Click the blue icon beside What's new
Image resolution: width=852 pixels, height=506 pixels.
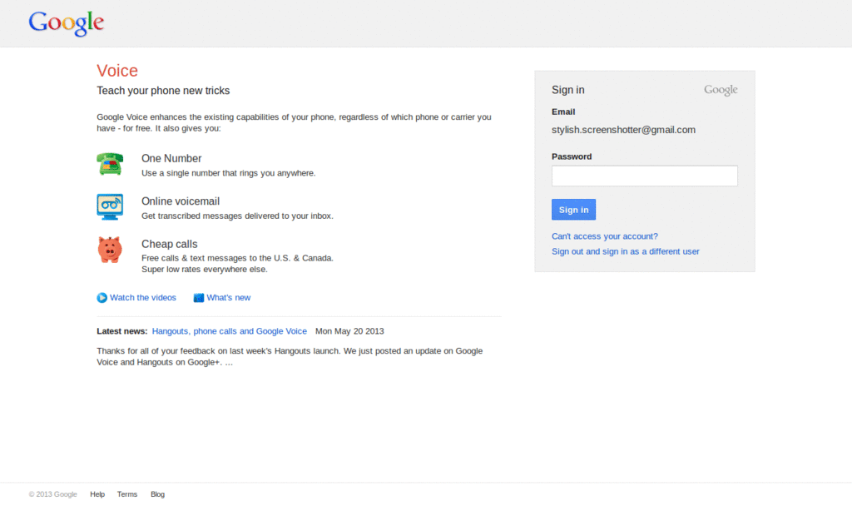199,298
